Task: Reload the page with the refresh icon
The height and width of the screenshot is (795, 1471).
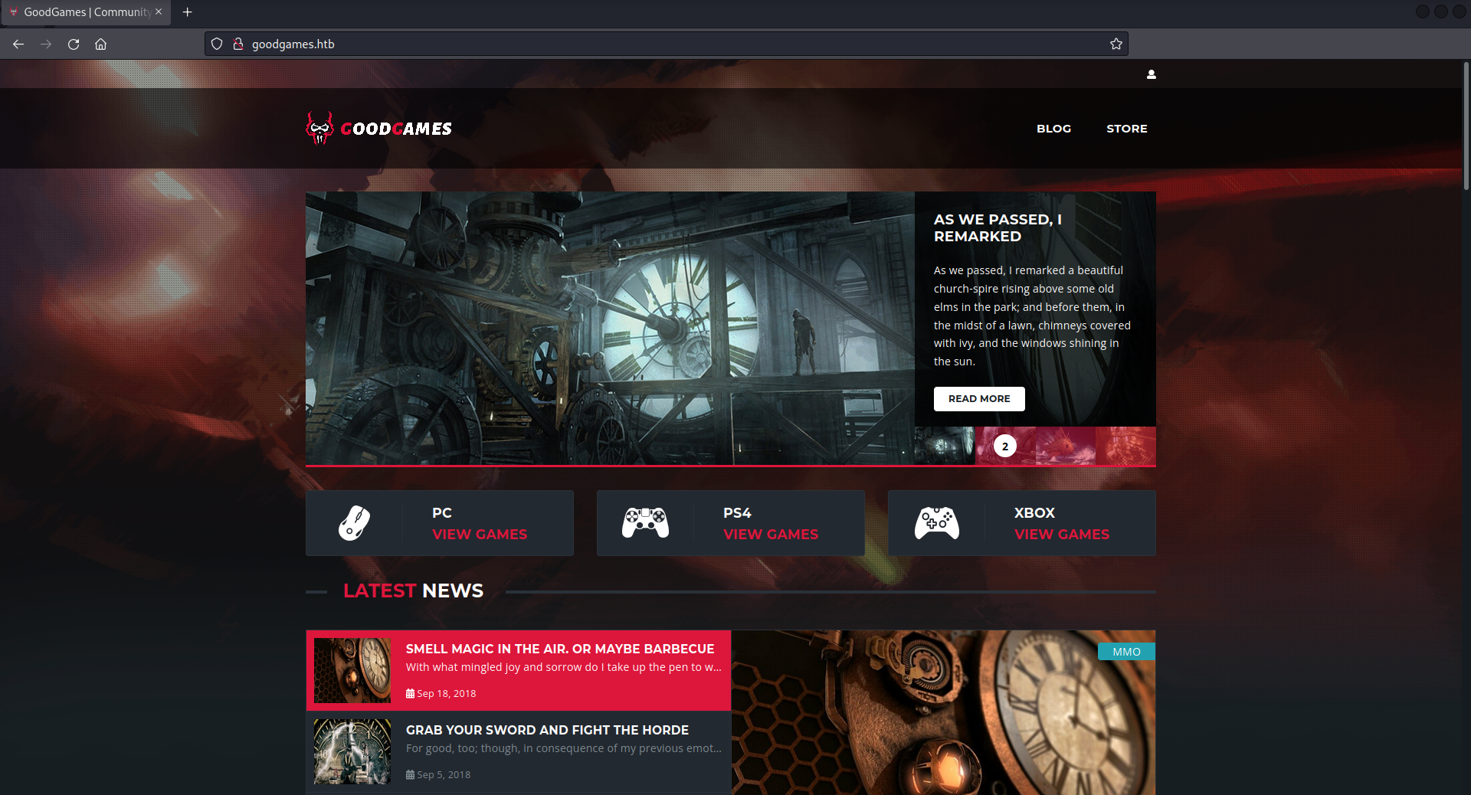Action: 74,44
